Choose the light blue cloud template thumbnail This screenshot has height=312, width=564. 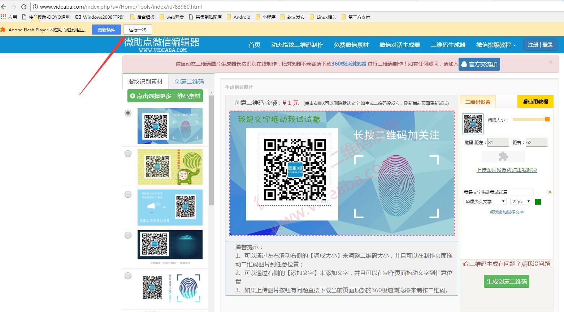click(x=170, y=208)
